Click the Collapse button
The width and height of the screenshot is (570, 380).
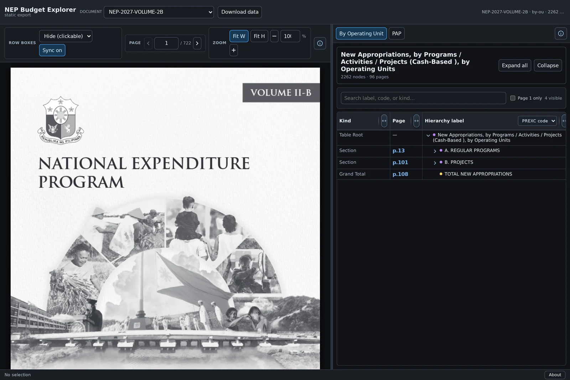548,66
